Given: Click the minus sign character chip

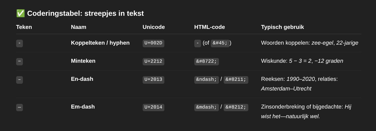Looking at the screenshot, I should pyautogui.click(x=19, y=62).
